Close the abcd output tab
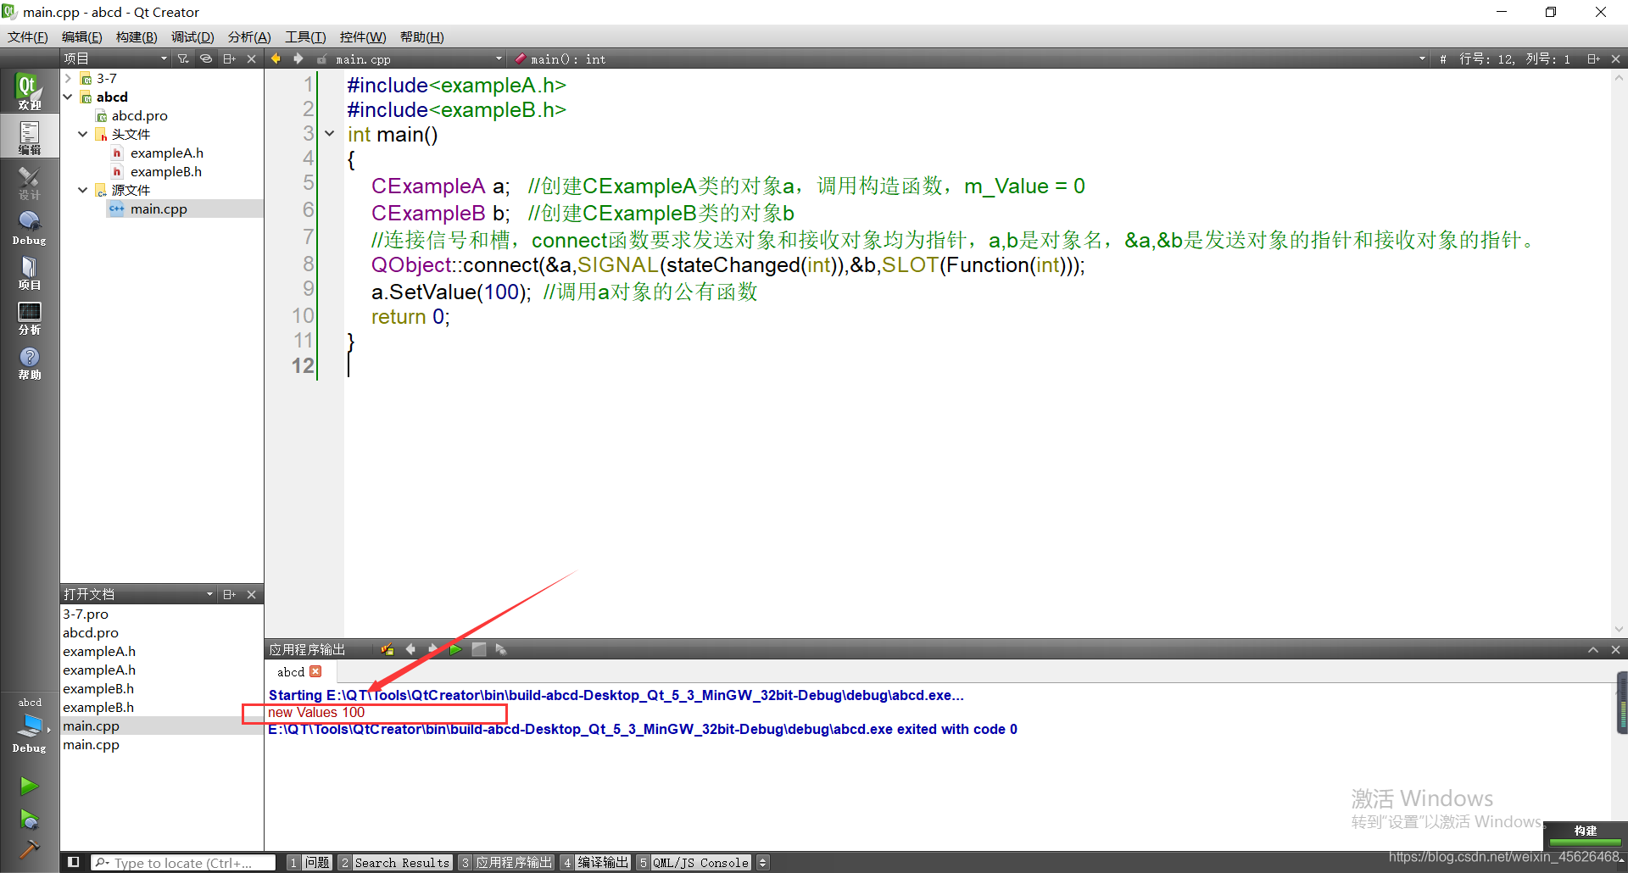This screenshot has width=1628, height=873. [315, 671]
